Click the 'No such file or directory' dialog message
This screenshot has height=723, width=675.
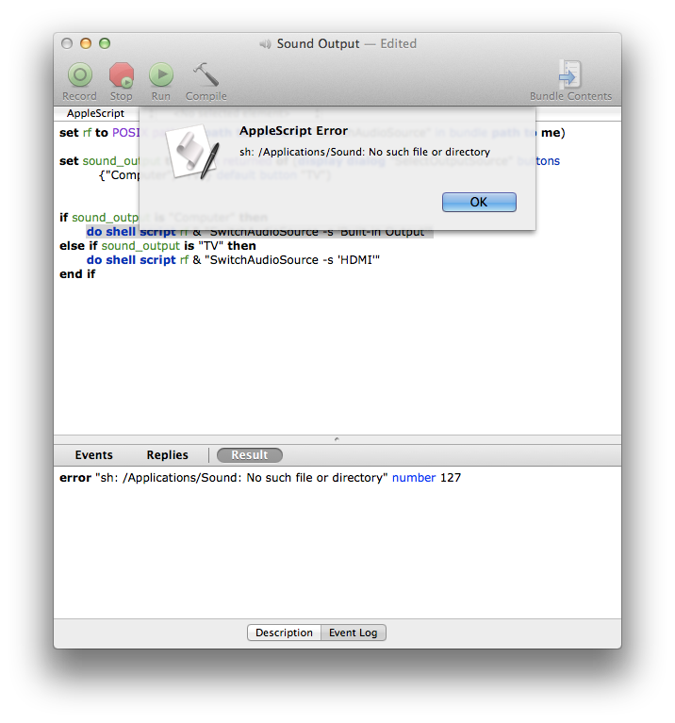tap(365, 152)
